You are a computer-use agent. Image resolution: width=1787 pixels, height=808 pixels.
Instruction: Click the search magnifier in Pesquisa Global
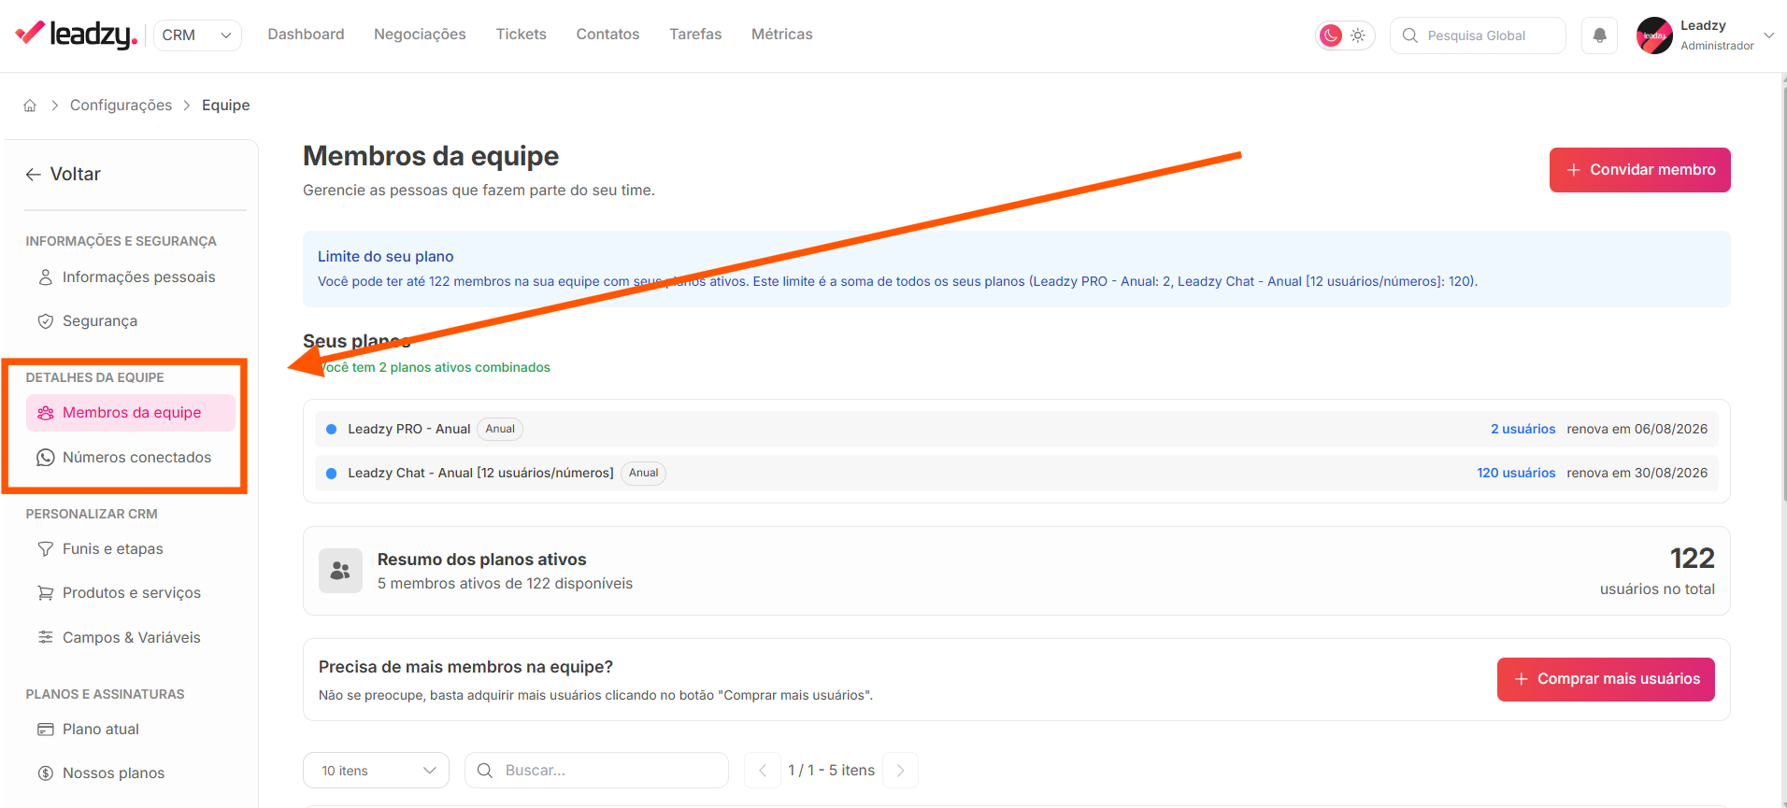click(1410, 35)
